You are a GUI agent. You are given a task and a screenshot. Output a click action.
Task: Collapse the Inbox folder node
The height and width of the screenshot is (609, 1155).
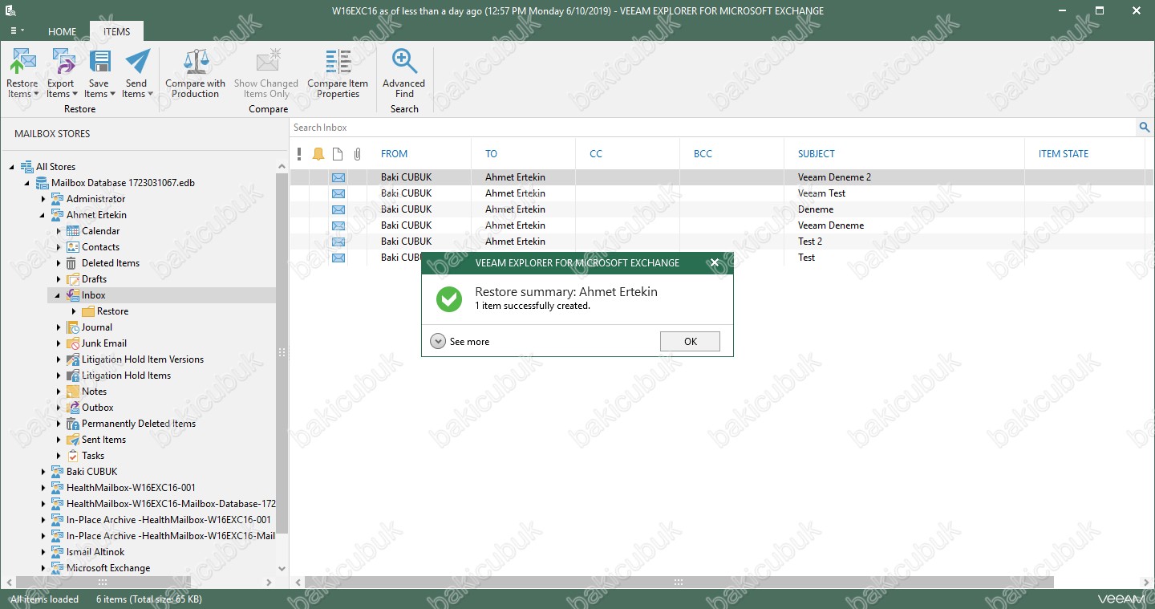59,295
